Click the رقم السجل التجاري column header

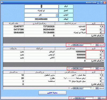(40, 23)
